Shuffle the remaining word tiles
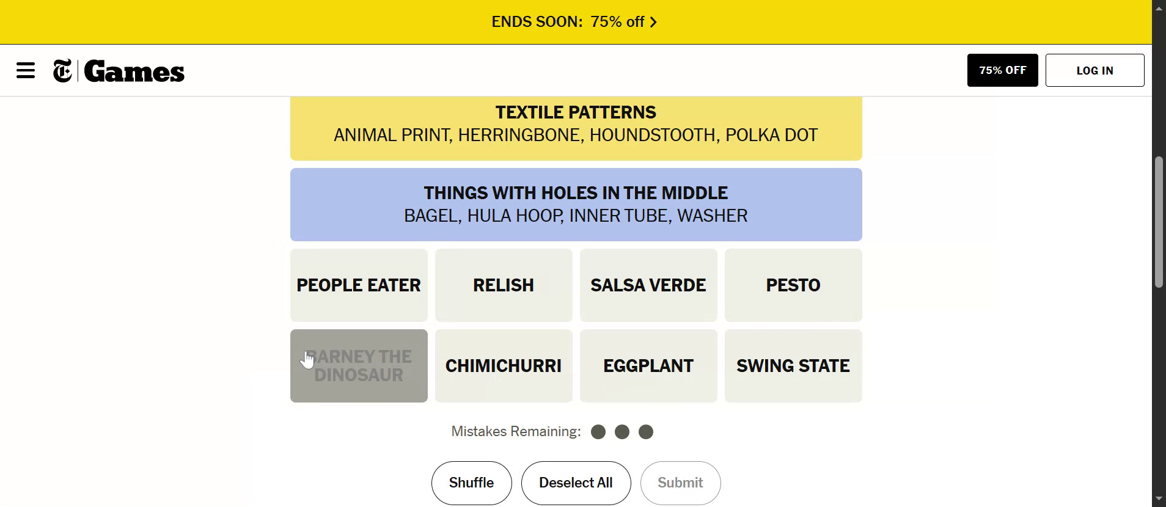 point(471,483)
